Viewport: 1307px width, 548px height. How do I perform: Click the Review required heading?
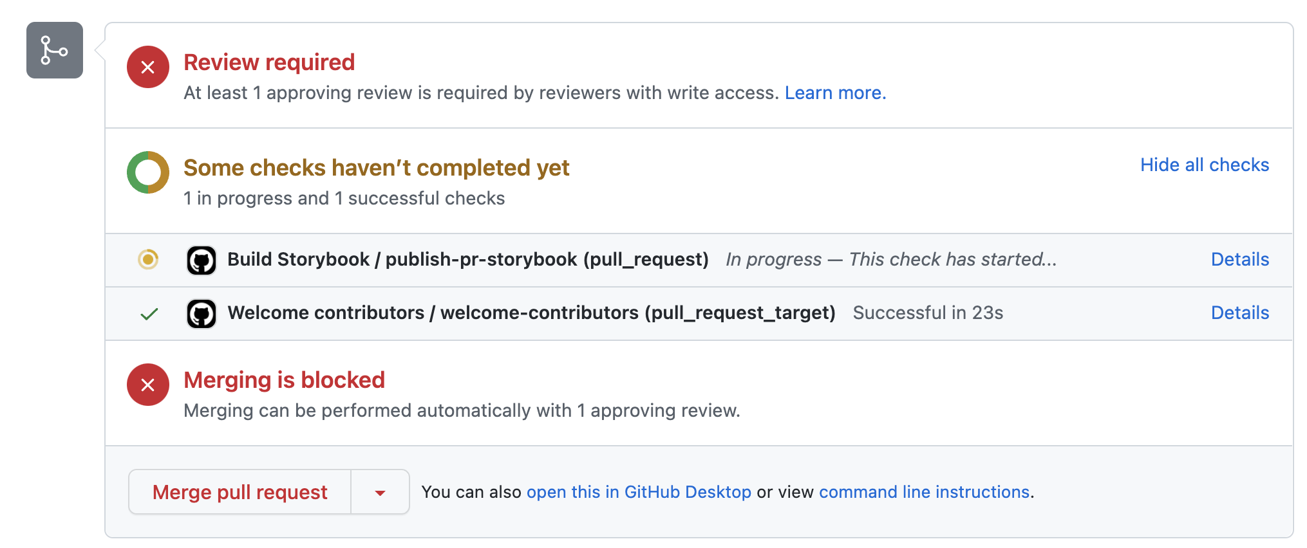click(x=269, y=62)
